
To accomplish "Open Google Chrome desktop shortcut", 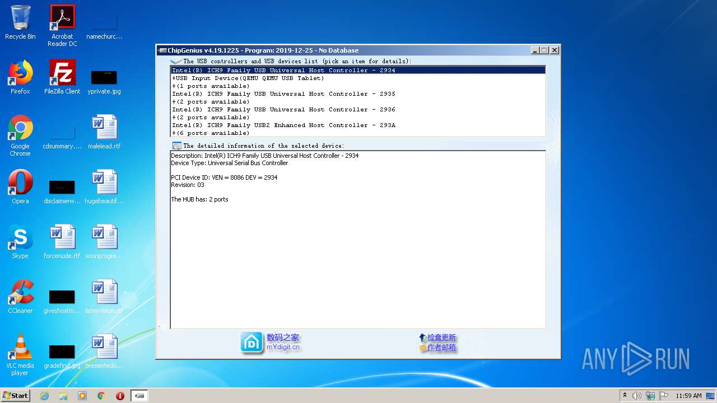I will [20, 135].
